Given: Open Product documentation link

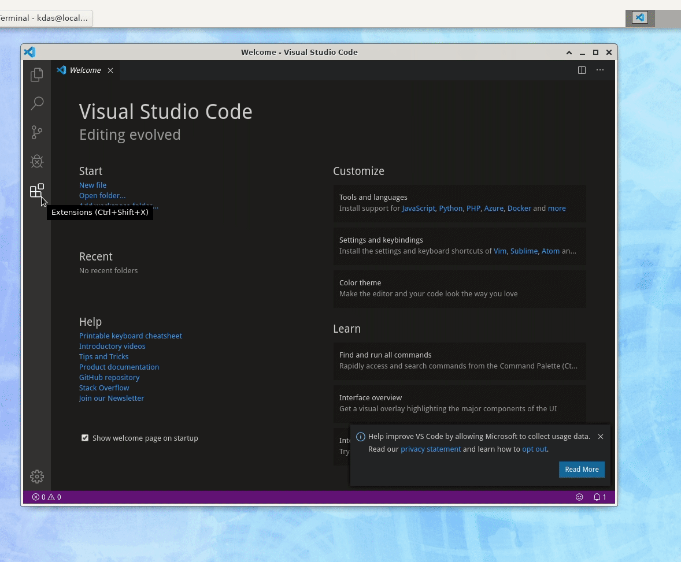Looking at the screenshot, I should coord(119,367).
